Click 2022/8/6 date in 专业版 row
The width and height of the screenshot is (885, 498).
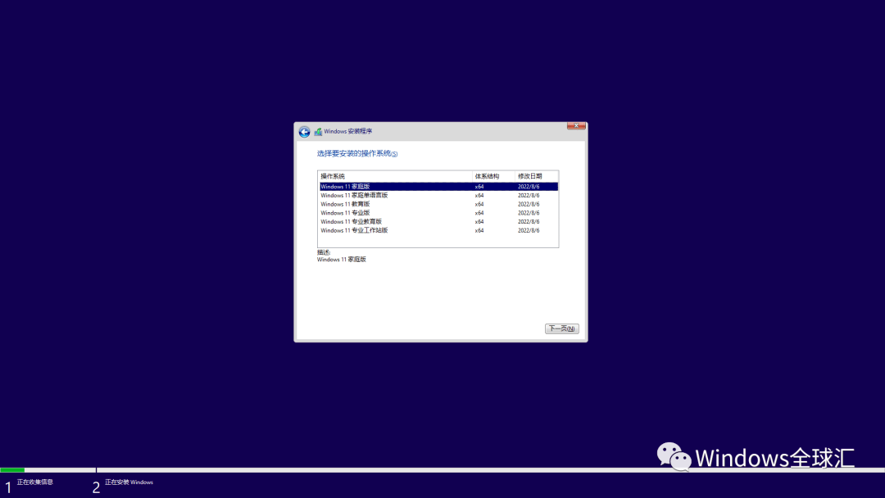click(529, 213)
